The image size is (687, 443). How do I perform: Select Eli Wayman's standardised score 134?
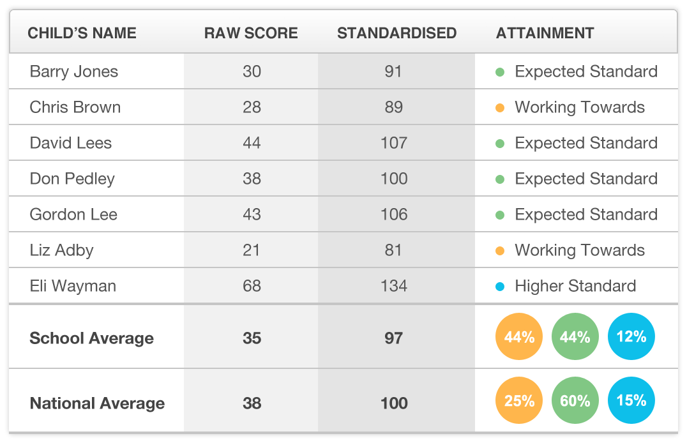[x=393, y=286]
